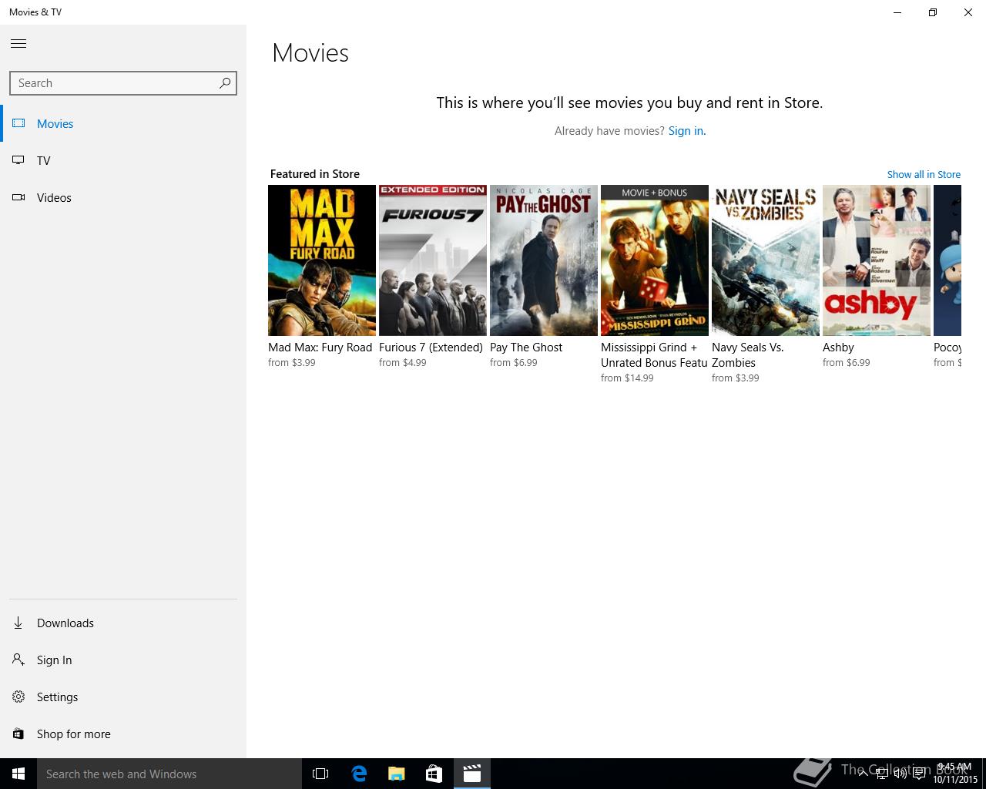This screenshot has width=986, height=789.
Task: Open Ashby movie poster
Action: (877, 260)
